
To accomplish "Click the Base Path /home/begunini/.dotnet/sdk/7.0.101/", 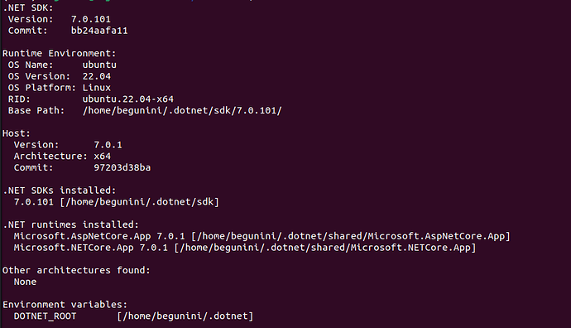I will point(182,110).
